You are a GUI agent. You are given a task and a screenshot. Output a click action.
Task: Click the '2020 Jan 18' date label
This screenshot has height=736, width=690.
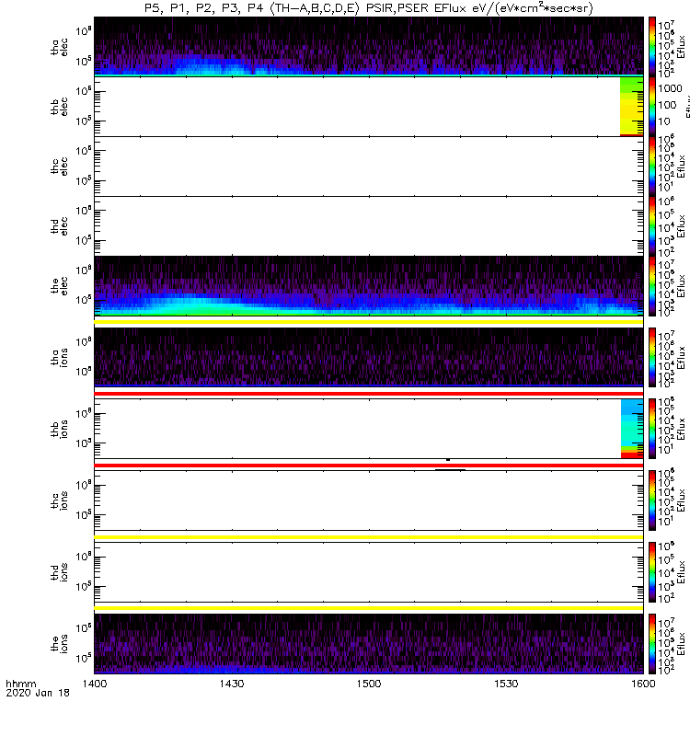click(x=38, y=693)
